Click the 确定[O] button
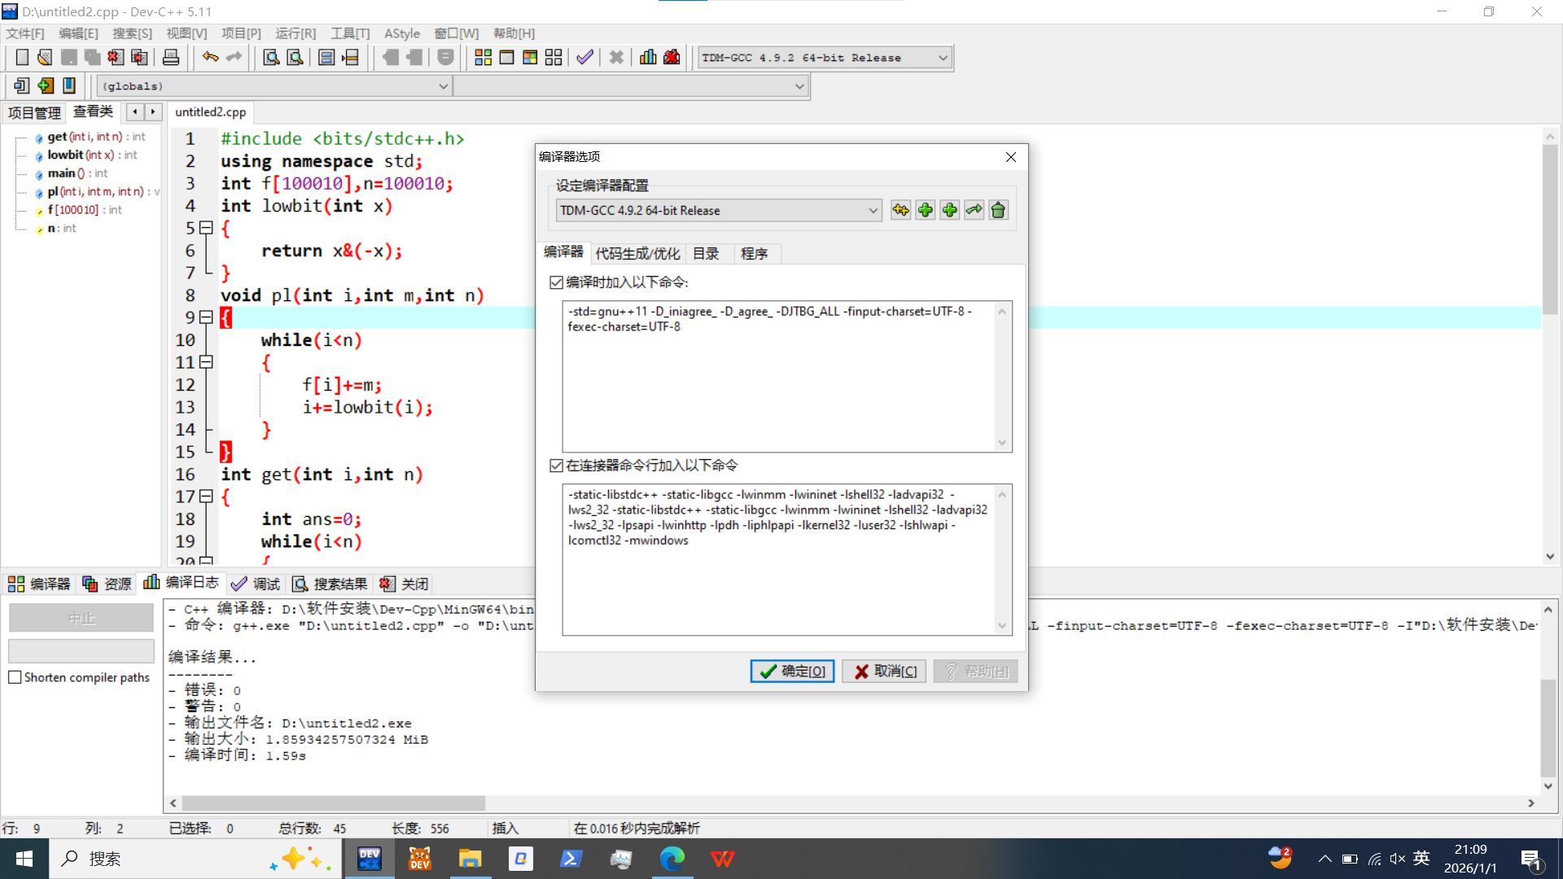1563x879 pixels. pos(792,671)
